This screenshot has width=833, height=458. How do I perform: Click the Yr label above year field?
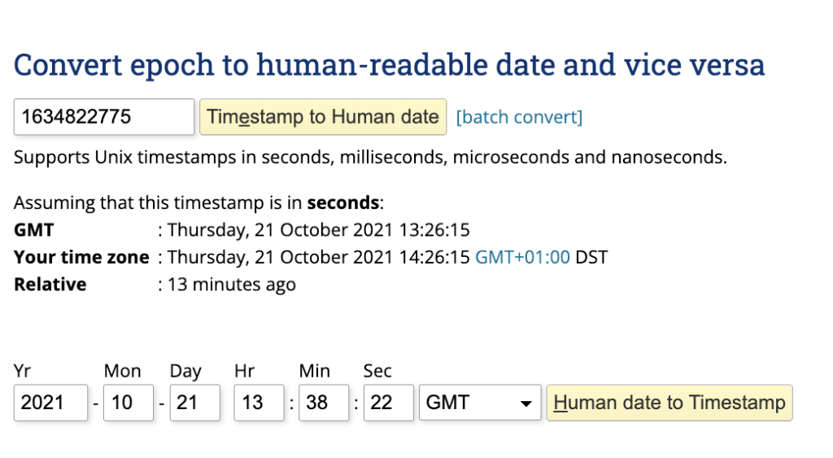pyautogui.click(x=21, y=372)
